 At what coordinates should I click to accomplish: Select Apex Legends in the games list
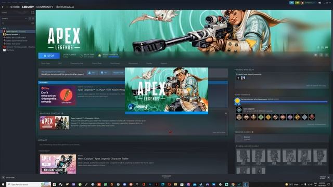[18, 31]
